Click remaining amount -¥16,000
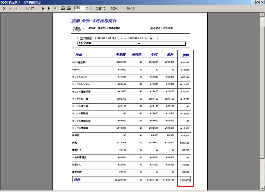The height and width of the screenshot is (192, 265). coord(185,114)
